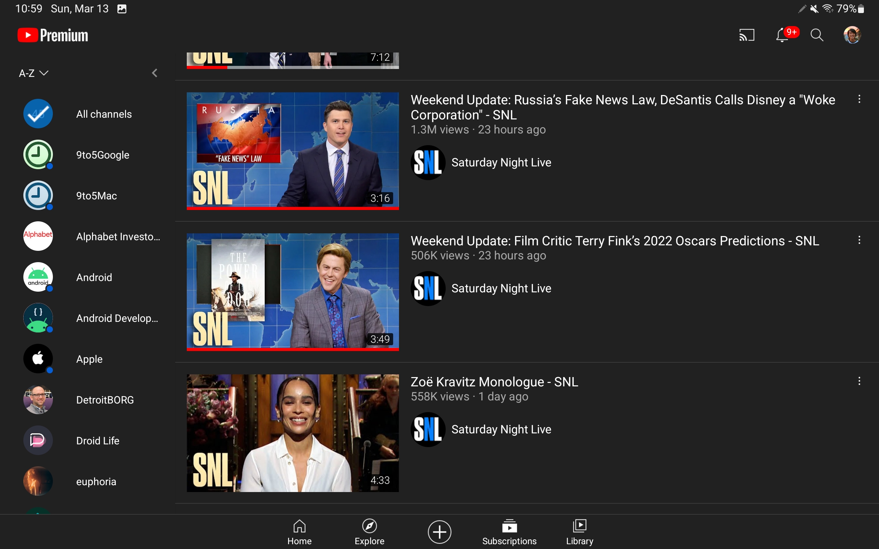Collapse the left sidebar panel arrow

pos(155,73)
